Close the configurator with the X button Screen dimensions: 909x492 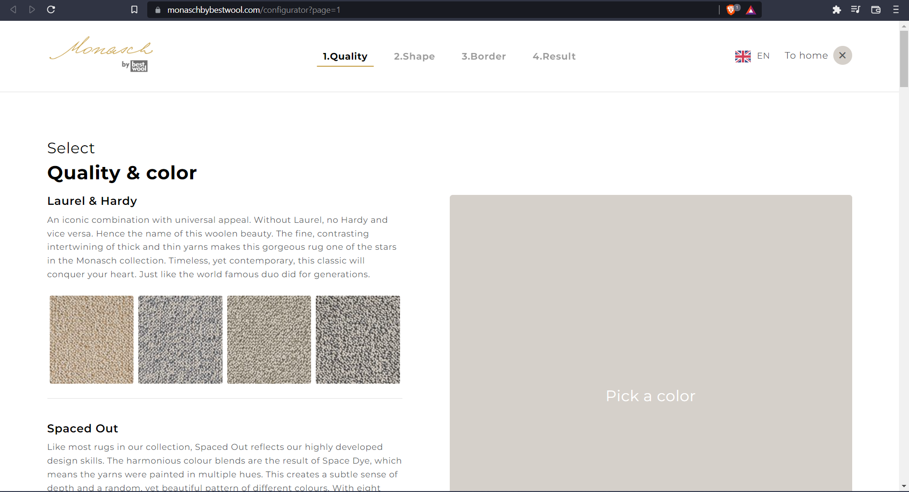pos(842,55)
